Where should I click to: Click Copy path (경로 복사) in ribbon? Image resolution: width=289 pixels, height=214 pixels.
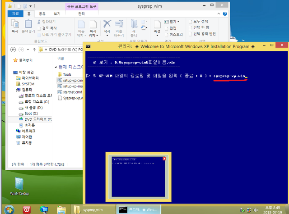tap(47, 28)
